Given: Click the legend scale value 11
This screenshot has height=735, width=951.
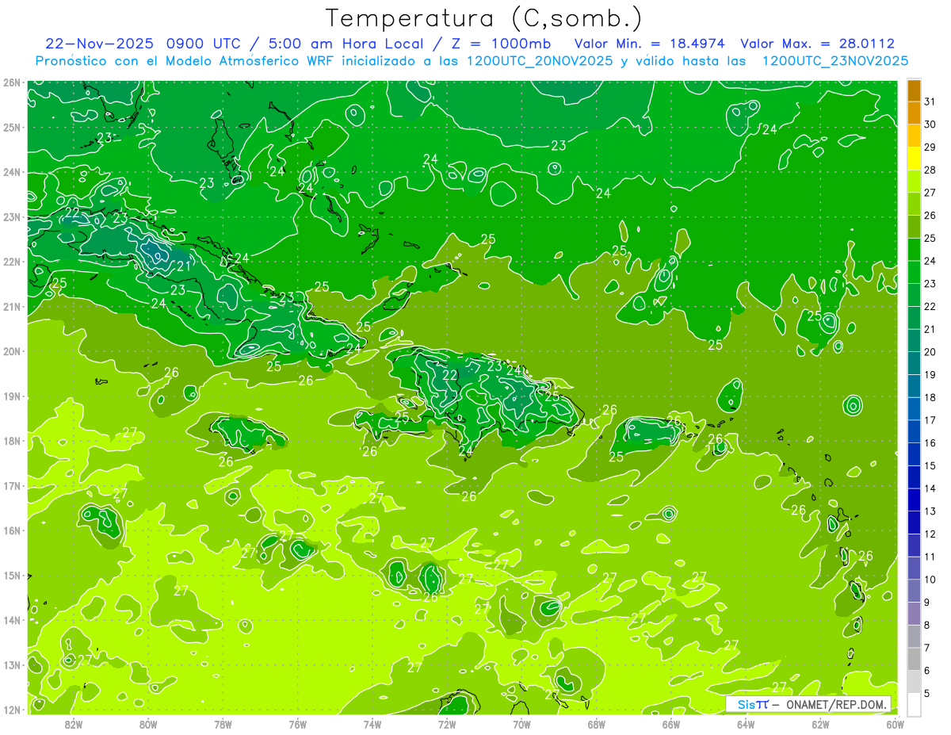Looking at the screenshot, I should [x=930, y=557].
